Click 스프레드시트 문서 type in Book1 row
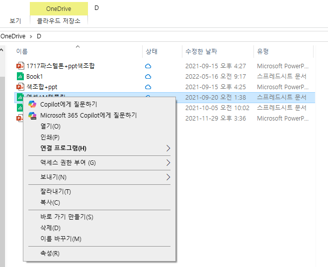The height and width of the screenshot is (267, 328). click(282, 77)
